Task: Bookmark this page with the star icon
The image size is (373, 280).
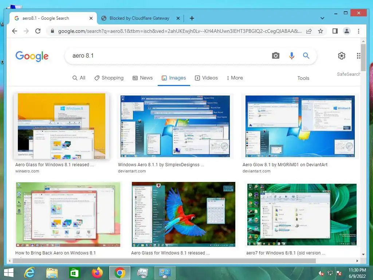Action: pos(321,31)
